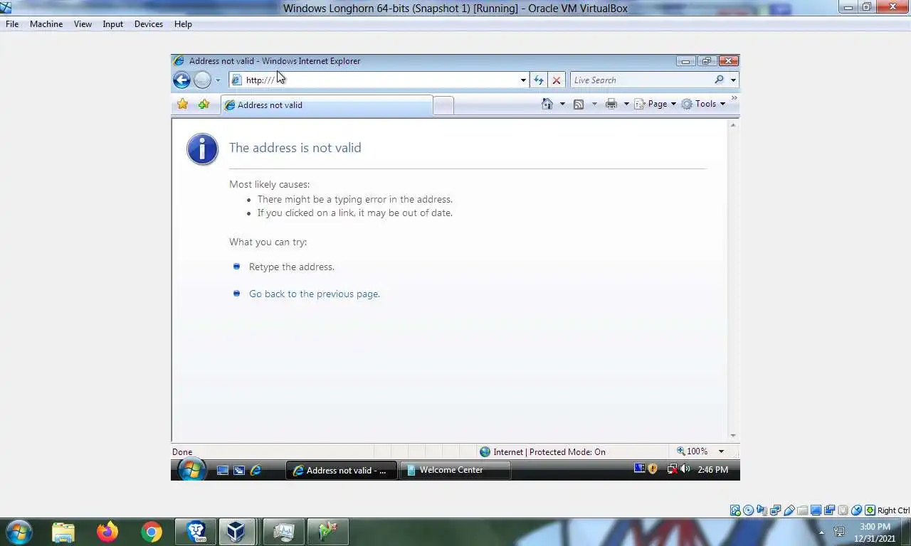Open the zoom level dropdown arrow
This screenshot has height=546, width=911.
coord(721,451)
